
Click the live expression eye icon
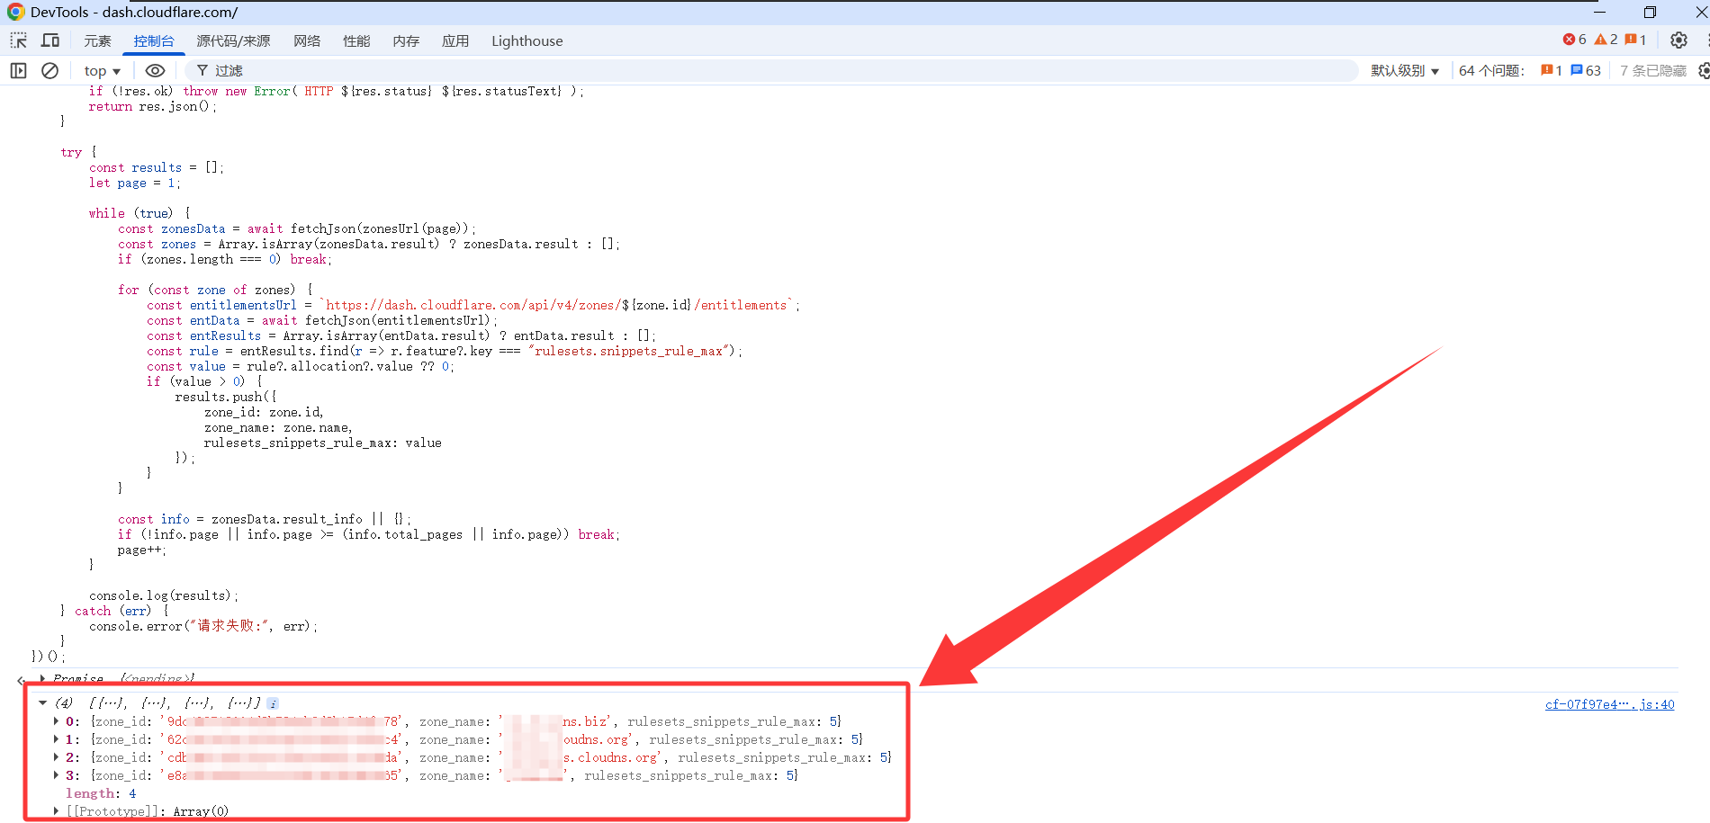pos(155,70)
